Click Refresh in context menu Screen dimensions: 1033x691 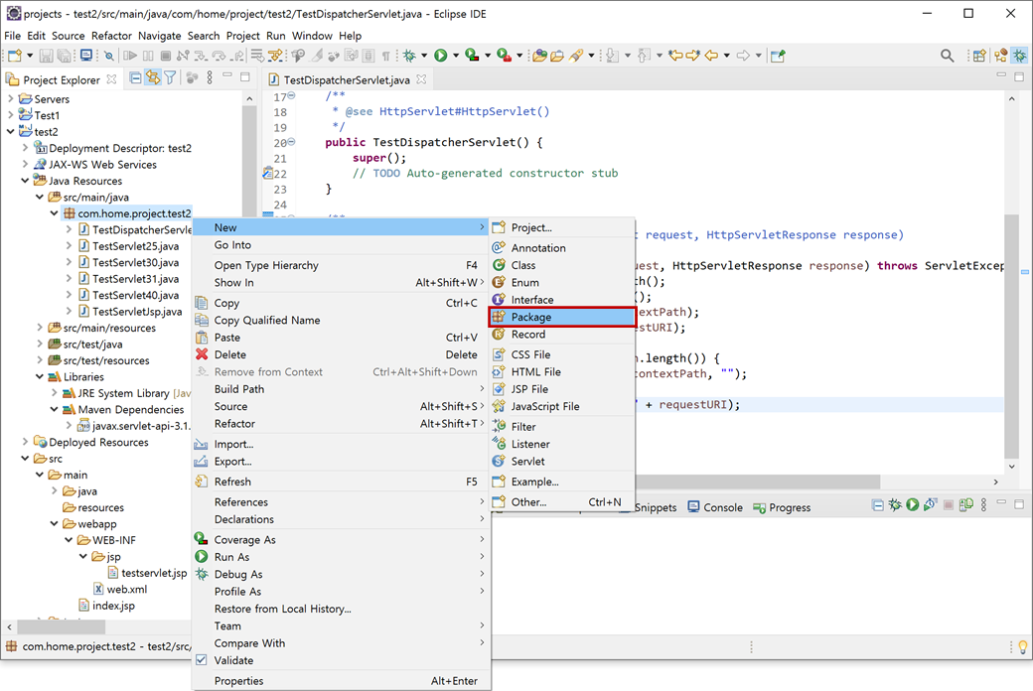[x=342, y=482]
